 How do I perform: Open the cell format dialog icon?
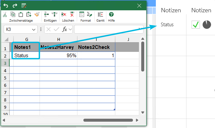click(82, 14)
